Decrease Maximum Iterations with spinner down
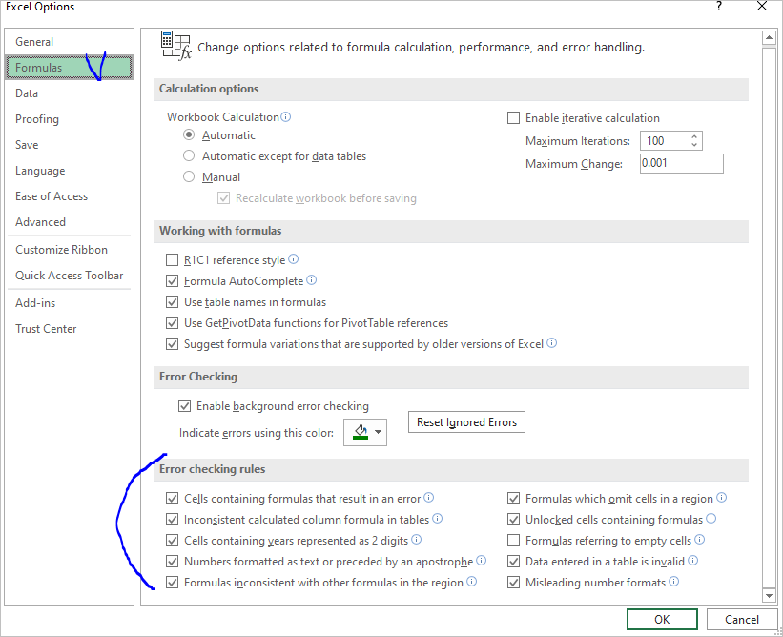783x637 pixels. pos(694,145)
